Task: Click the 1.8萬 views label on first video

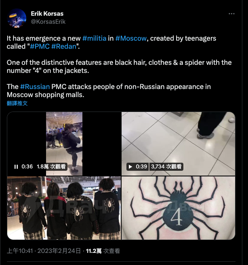Action: click(x=51, y=167)
